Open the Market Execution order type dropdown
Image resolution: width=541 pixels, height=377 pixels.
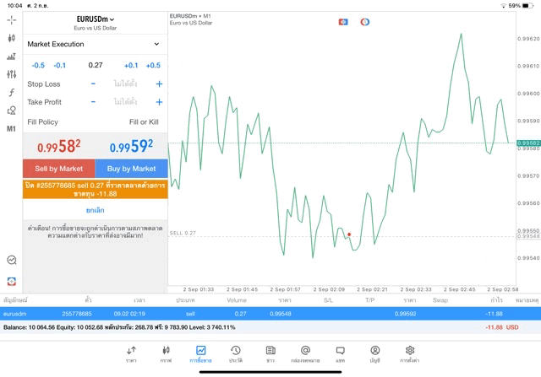(96, 44)
